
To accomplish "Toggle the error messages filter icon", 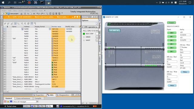I will (5, 101).
